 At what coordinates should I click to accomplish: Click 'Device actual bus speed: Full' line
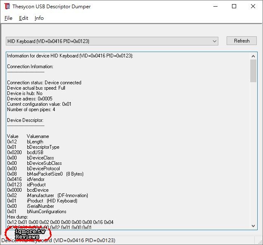coord(36,88)
